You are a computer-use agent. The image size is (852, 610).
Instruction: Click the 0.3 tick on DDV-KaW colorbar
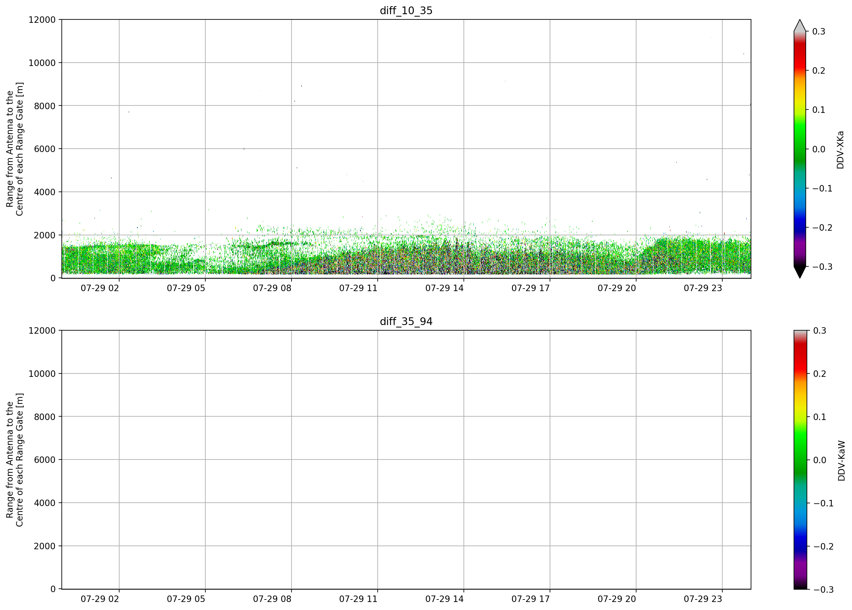click(820, 331)
